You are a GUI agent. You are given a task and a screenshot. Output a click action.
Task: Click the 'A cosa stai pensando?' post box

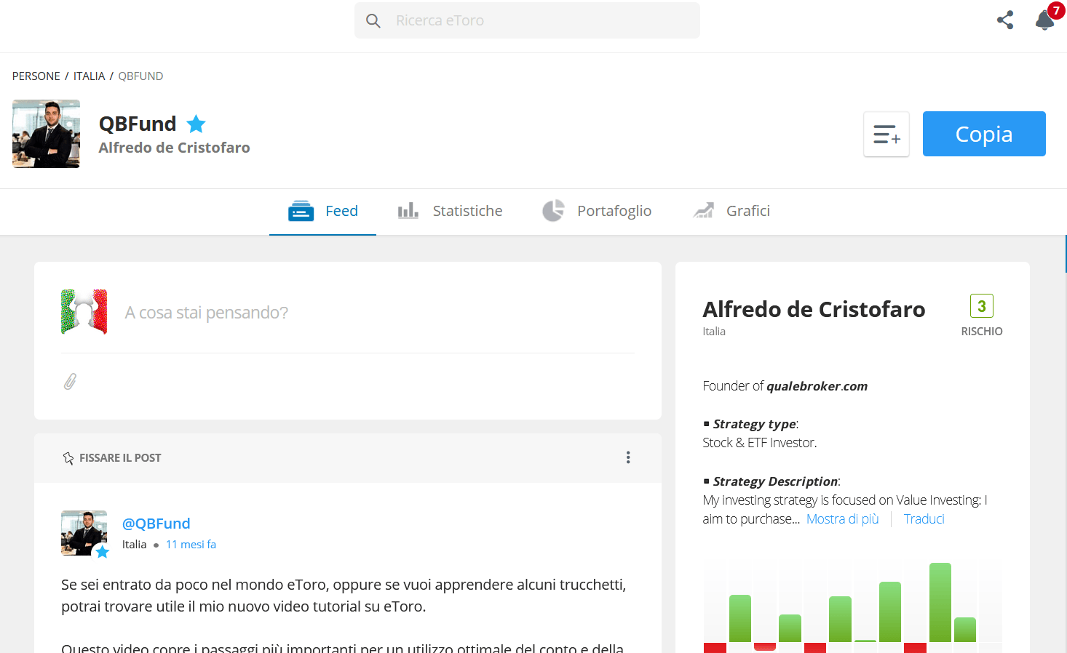coord(206,313)
